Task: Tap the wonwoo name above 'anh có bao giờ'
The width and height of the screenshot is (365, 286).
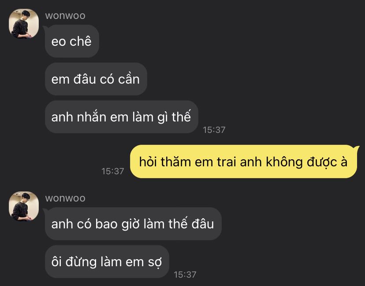Action: click(x=65, y=198)
